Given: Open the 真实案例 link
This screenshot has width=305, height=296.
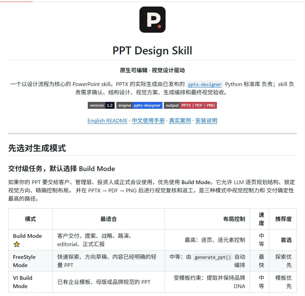Looking at the screenshot, I should (180, 120).
